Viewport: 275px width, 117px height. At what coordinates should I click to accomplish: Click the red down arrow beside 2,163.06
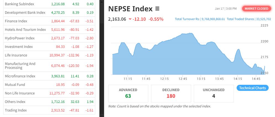tap(130, 19)
